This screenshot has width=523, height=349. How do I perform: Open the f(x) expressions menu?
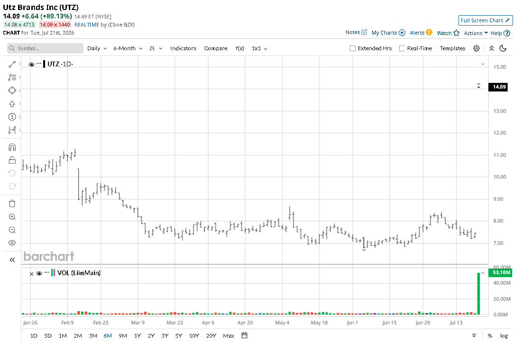240,48
